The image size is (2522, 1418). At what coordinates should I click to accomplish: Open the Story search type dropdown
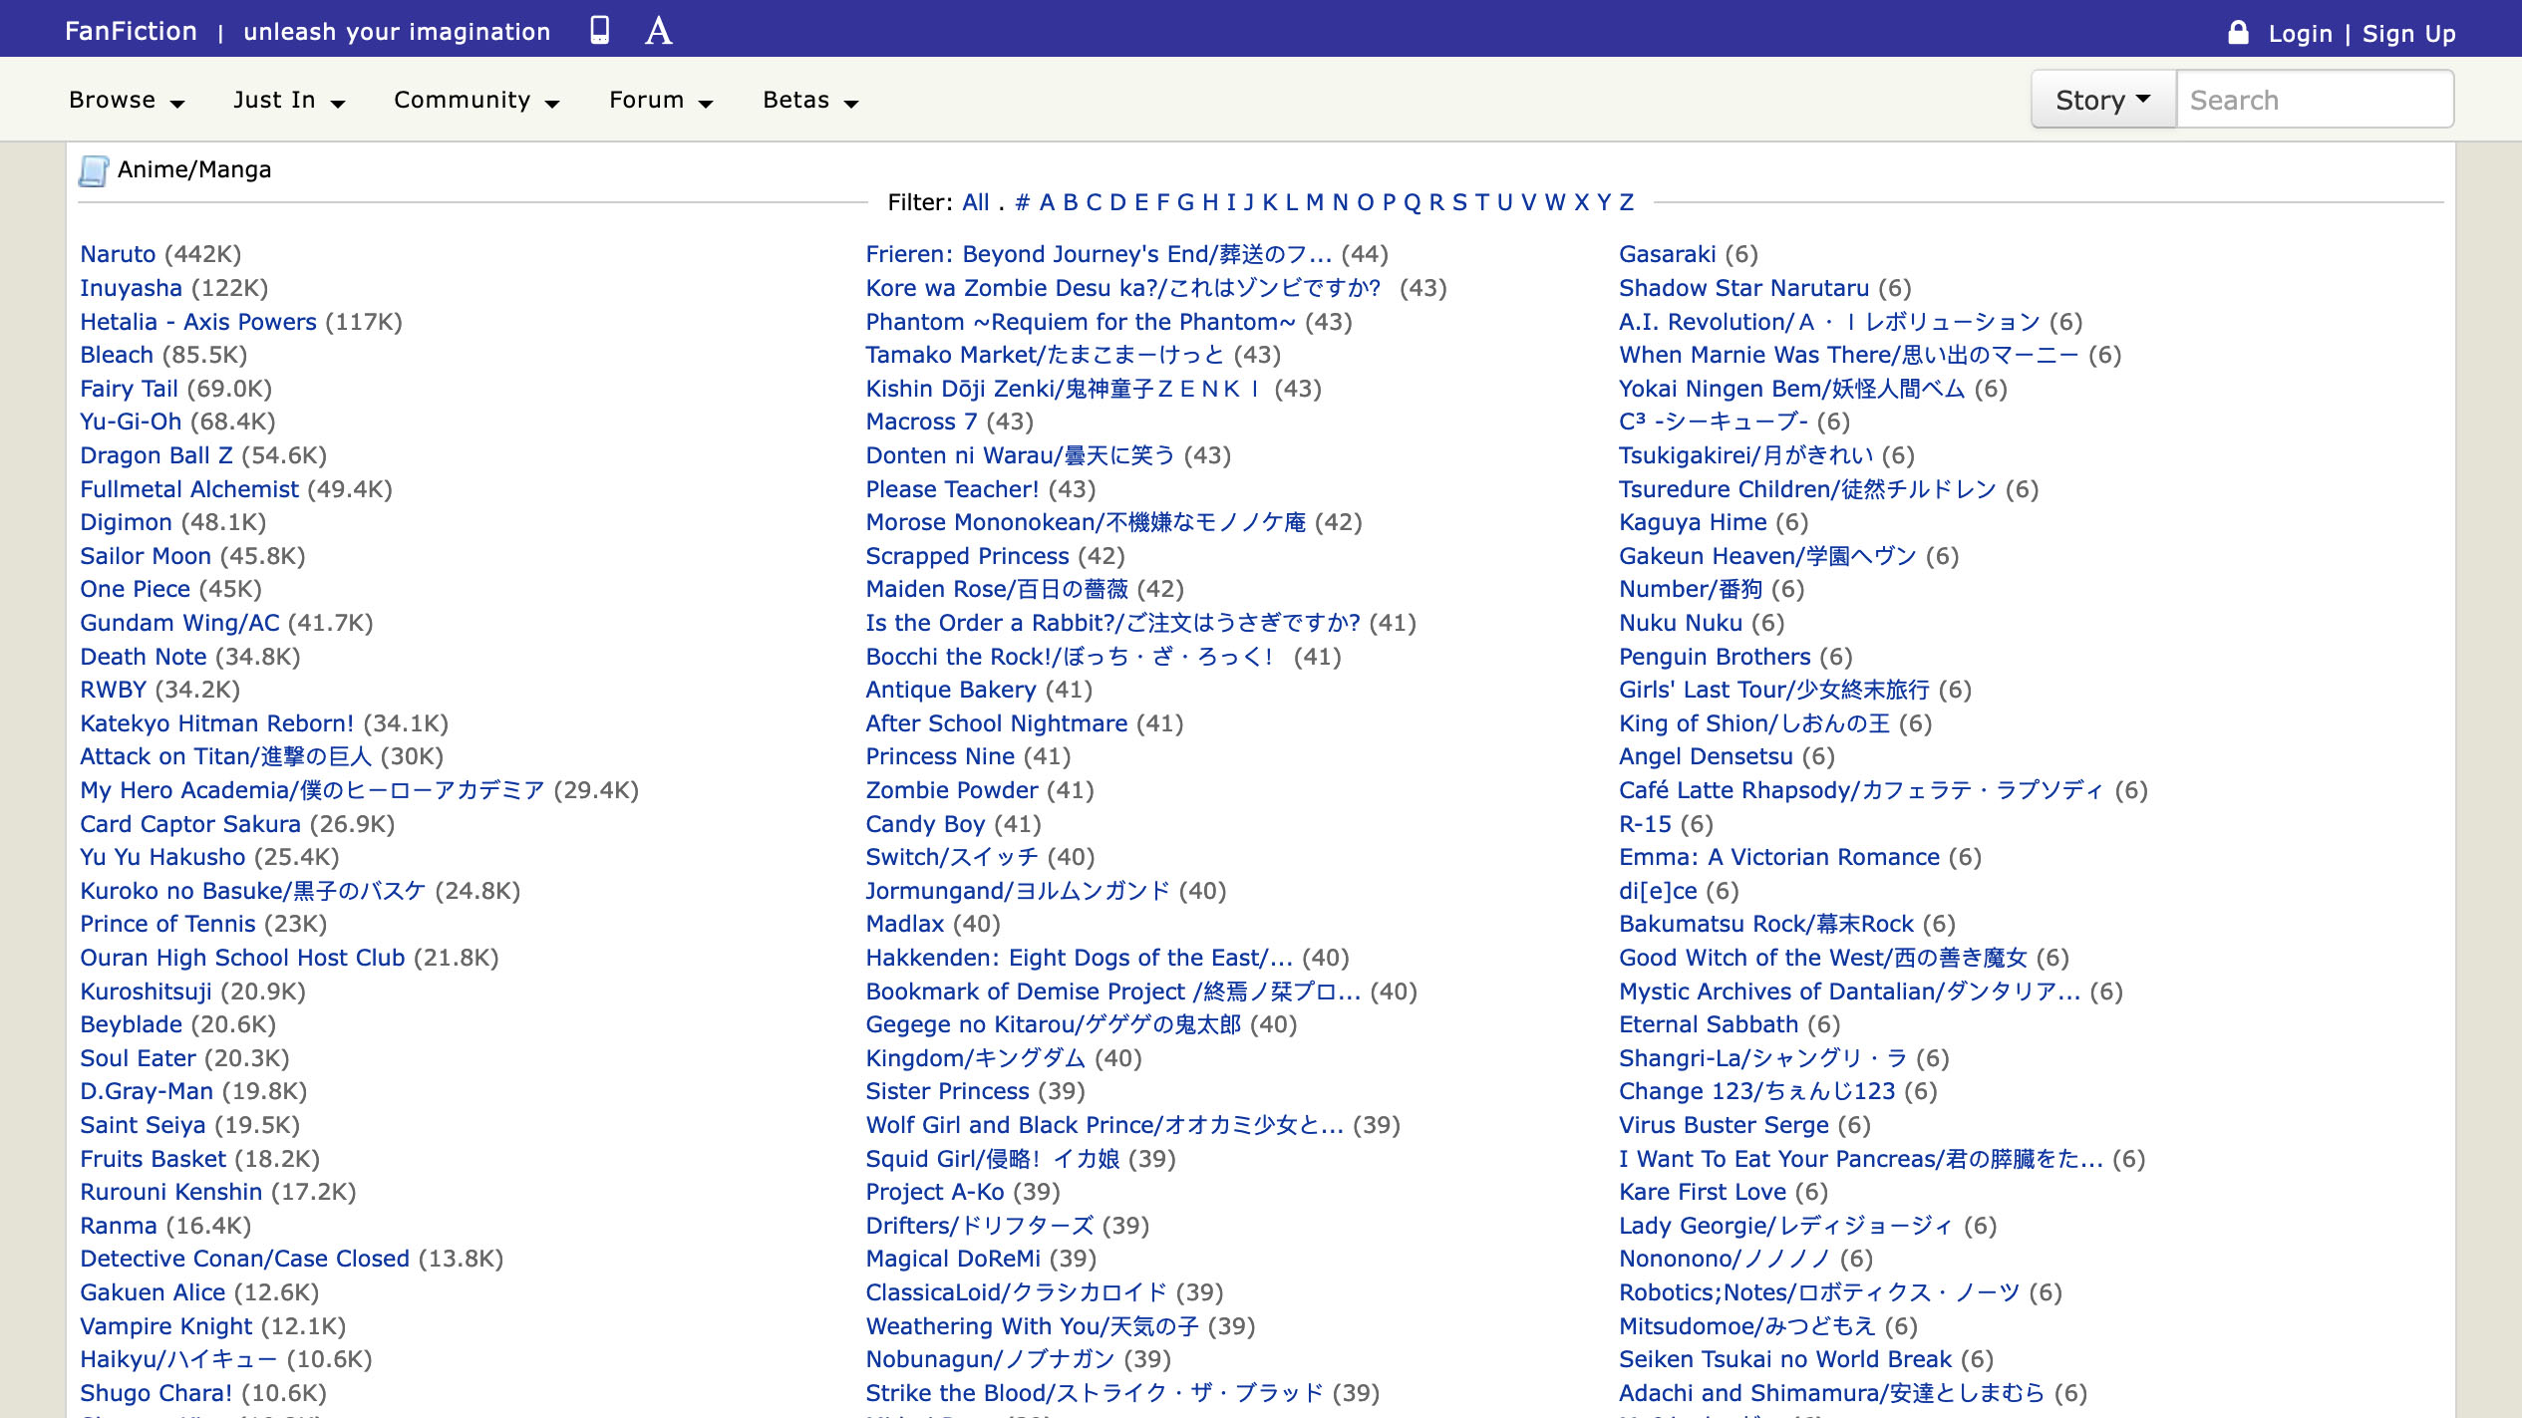(x=2102, y=100)
